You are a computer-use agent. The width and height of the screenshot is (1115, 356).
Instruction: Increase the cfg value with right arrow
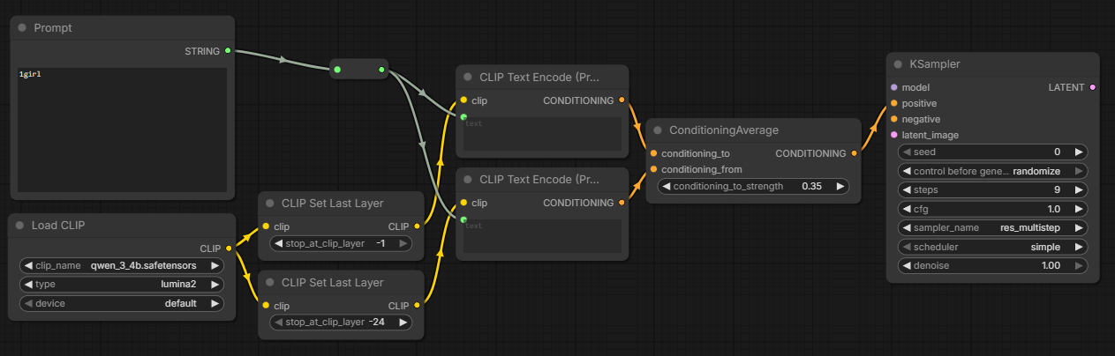(x=1078, y=209)
